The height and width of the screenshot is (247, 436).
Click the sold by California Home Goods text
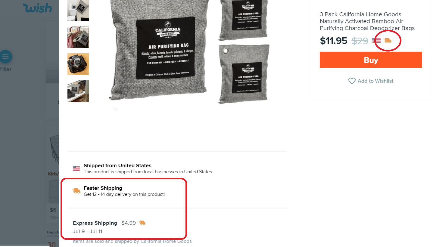tap(132, 241)
